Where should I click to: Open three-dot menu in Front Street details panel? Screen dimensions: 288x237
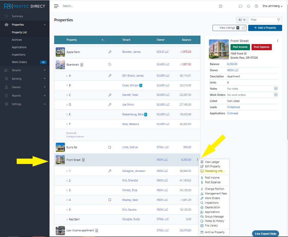(277, 41)
